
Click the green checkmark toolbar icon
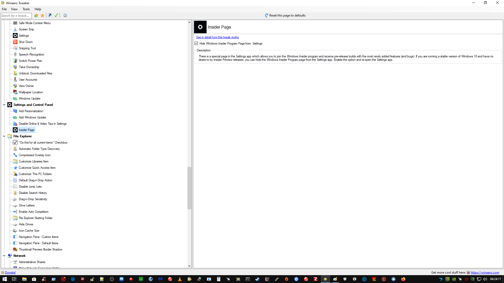(x=56, y=15)
